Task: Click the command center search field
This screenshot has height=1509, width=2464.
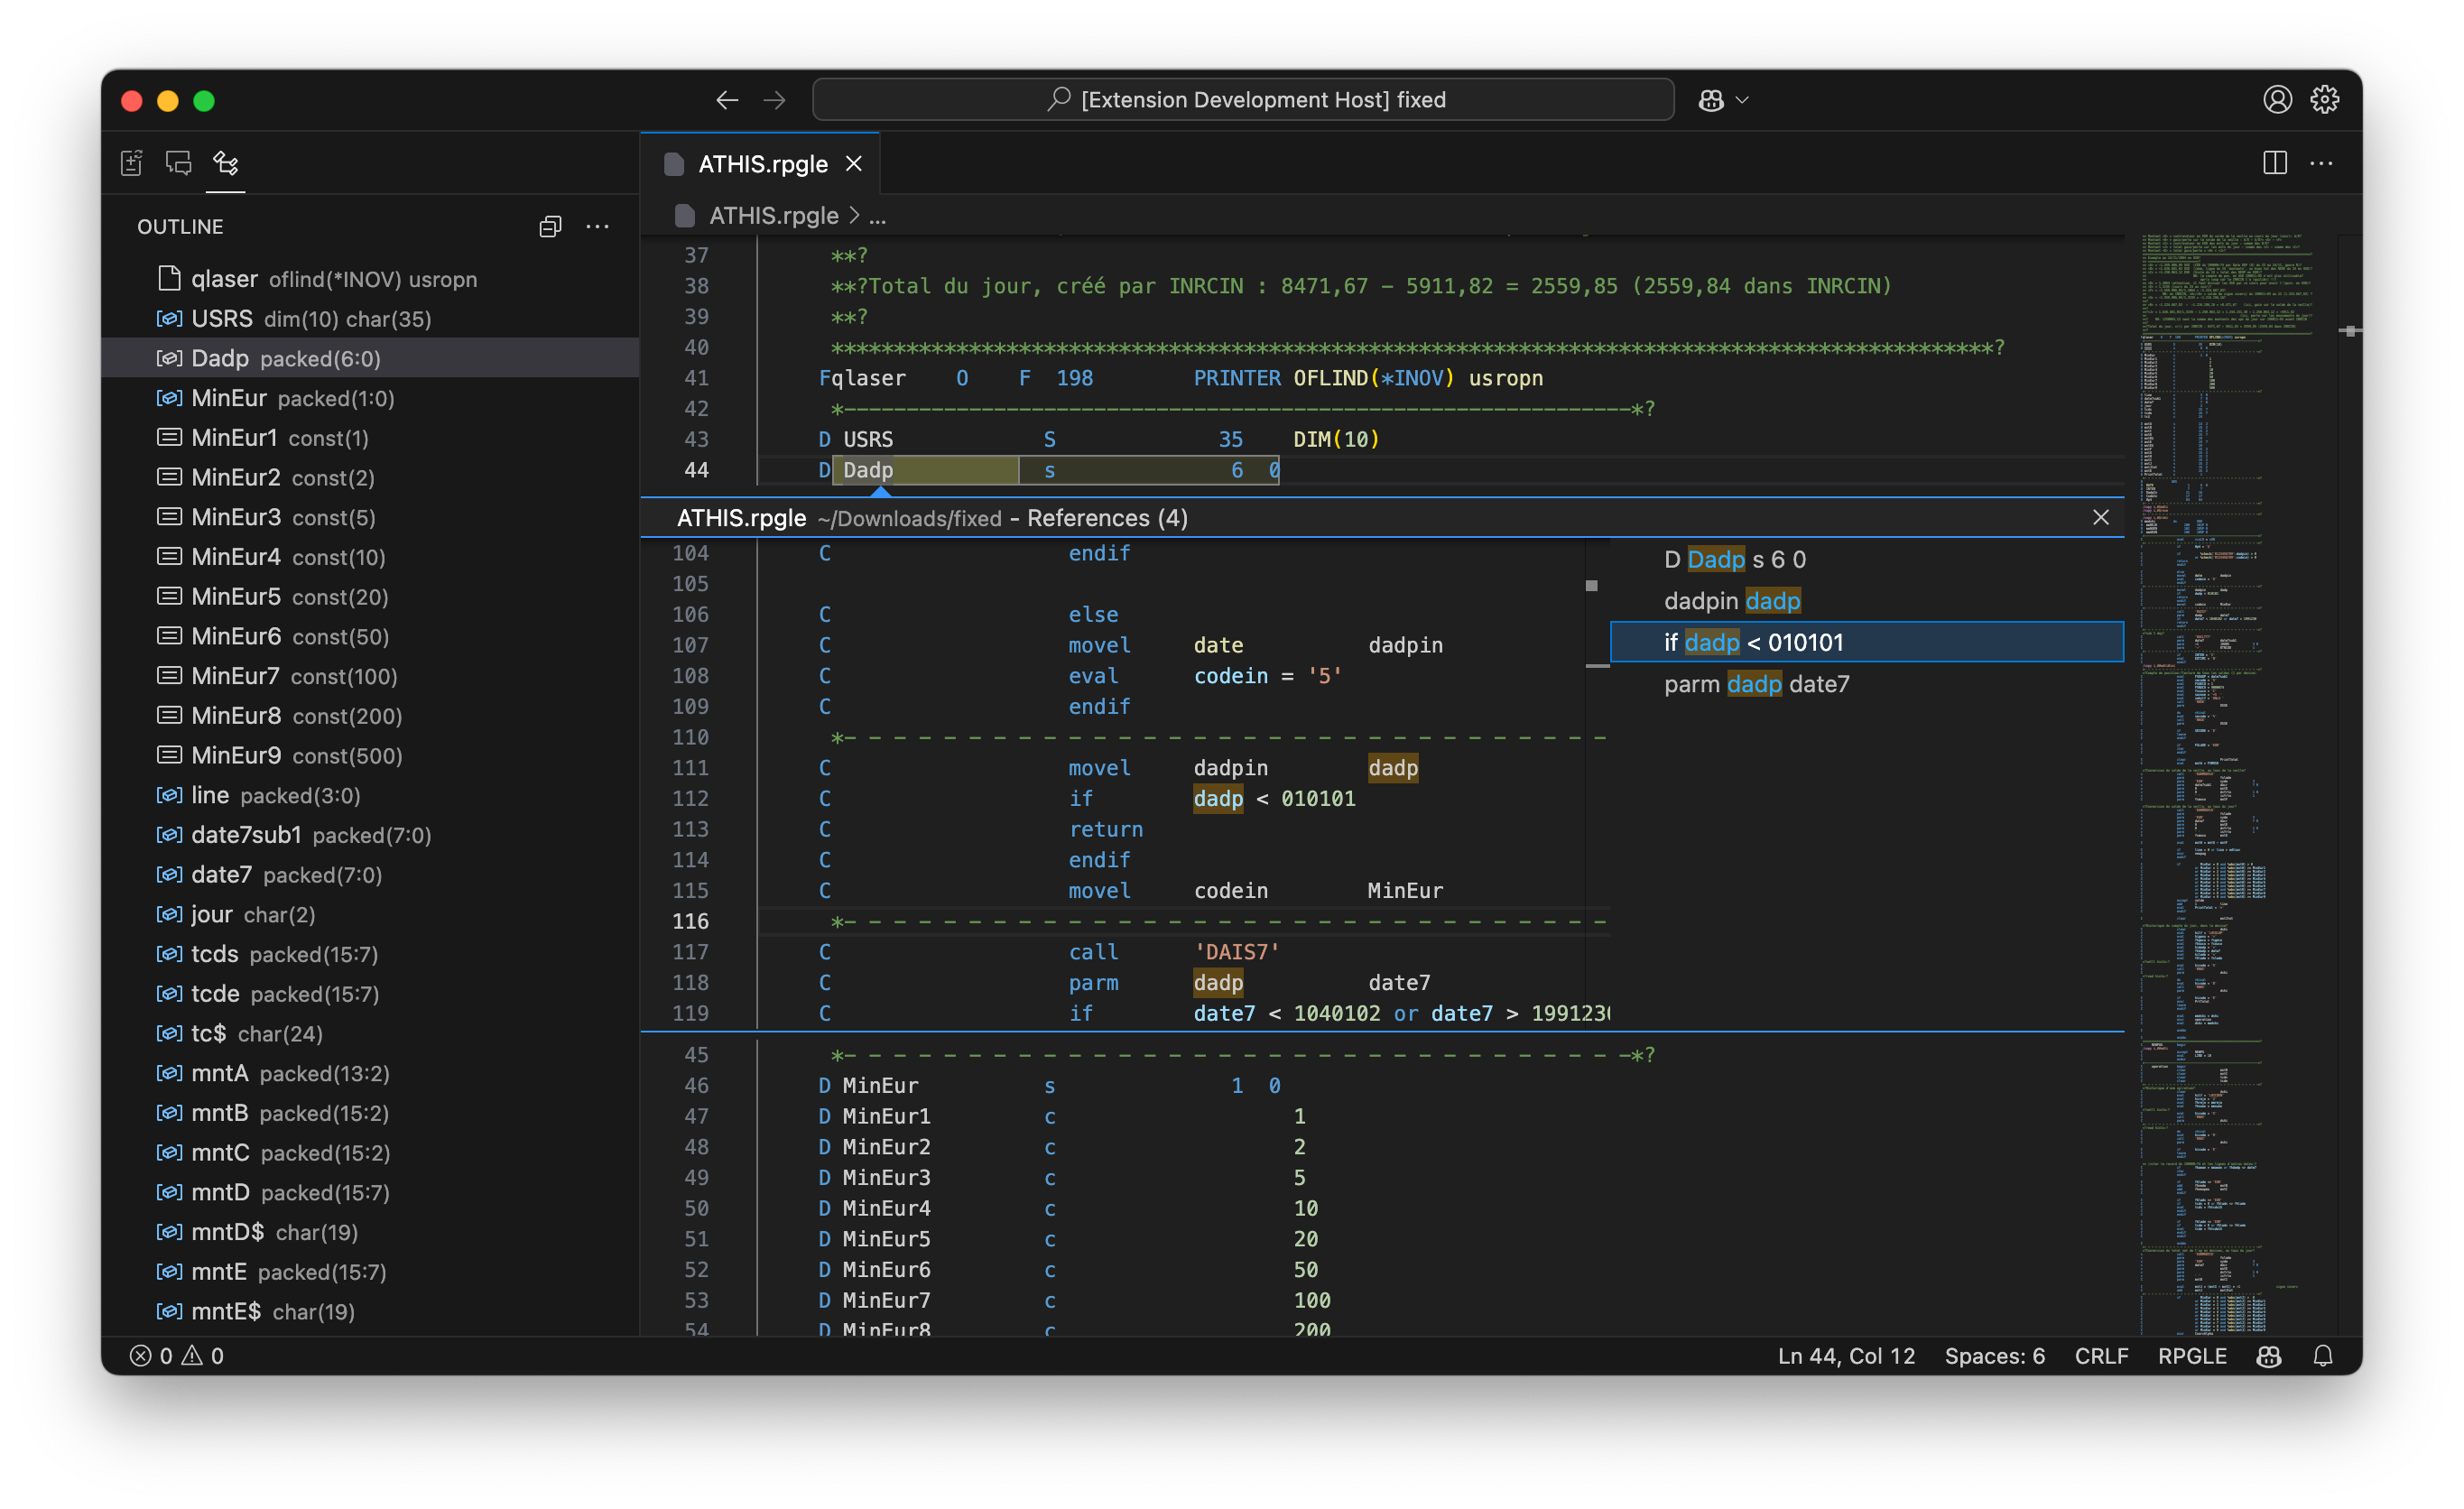Action: click(x=1243, y=100)
